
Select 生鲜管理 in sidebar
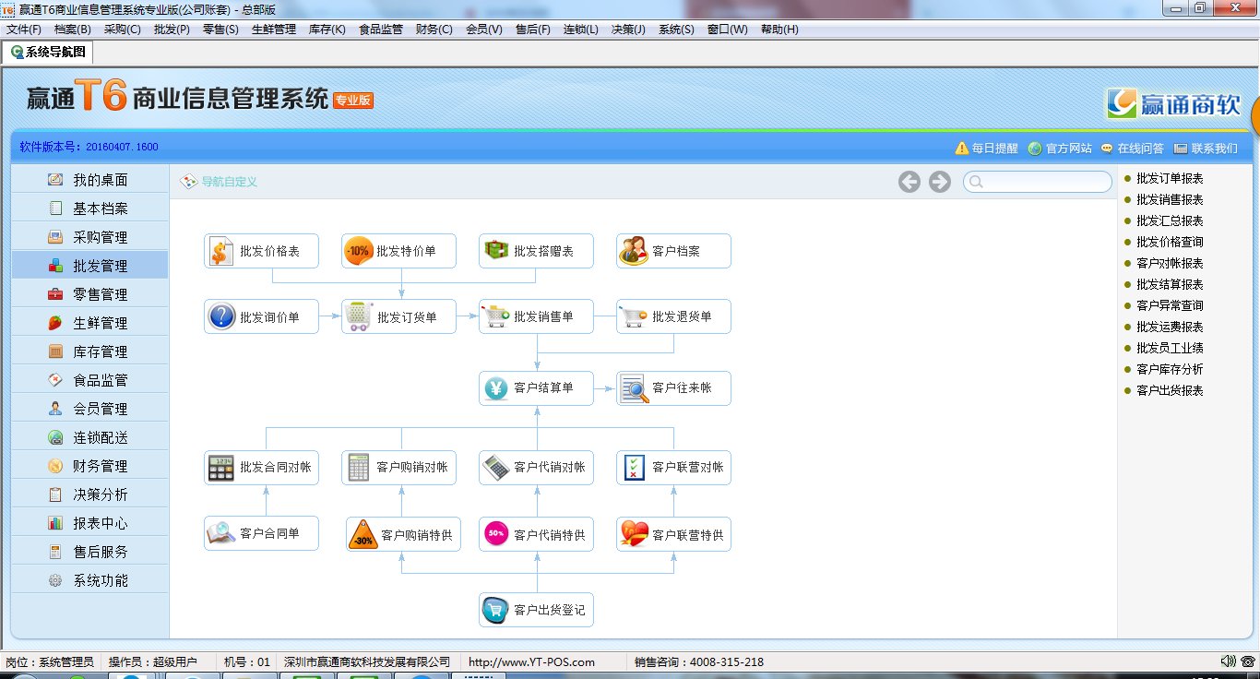pos(90,323)
